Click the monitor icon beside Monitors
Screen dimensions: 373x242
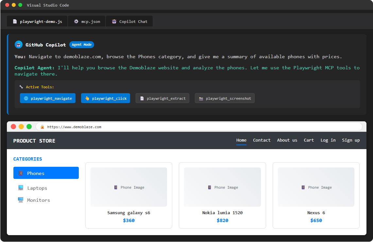point(21,200)
